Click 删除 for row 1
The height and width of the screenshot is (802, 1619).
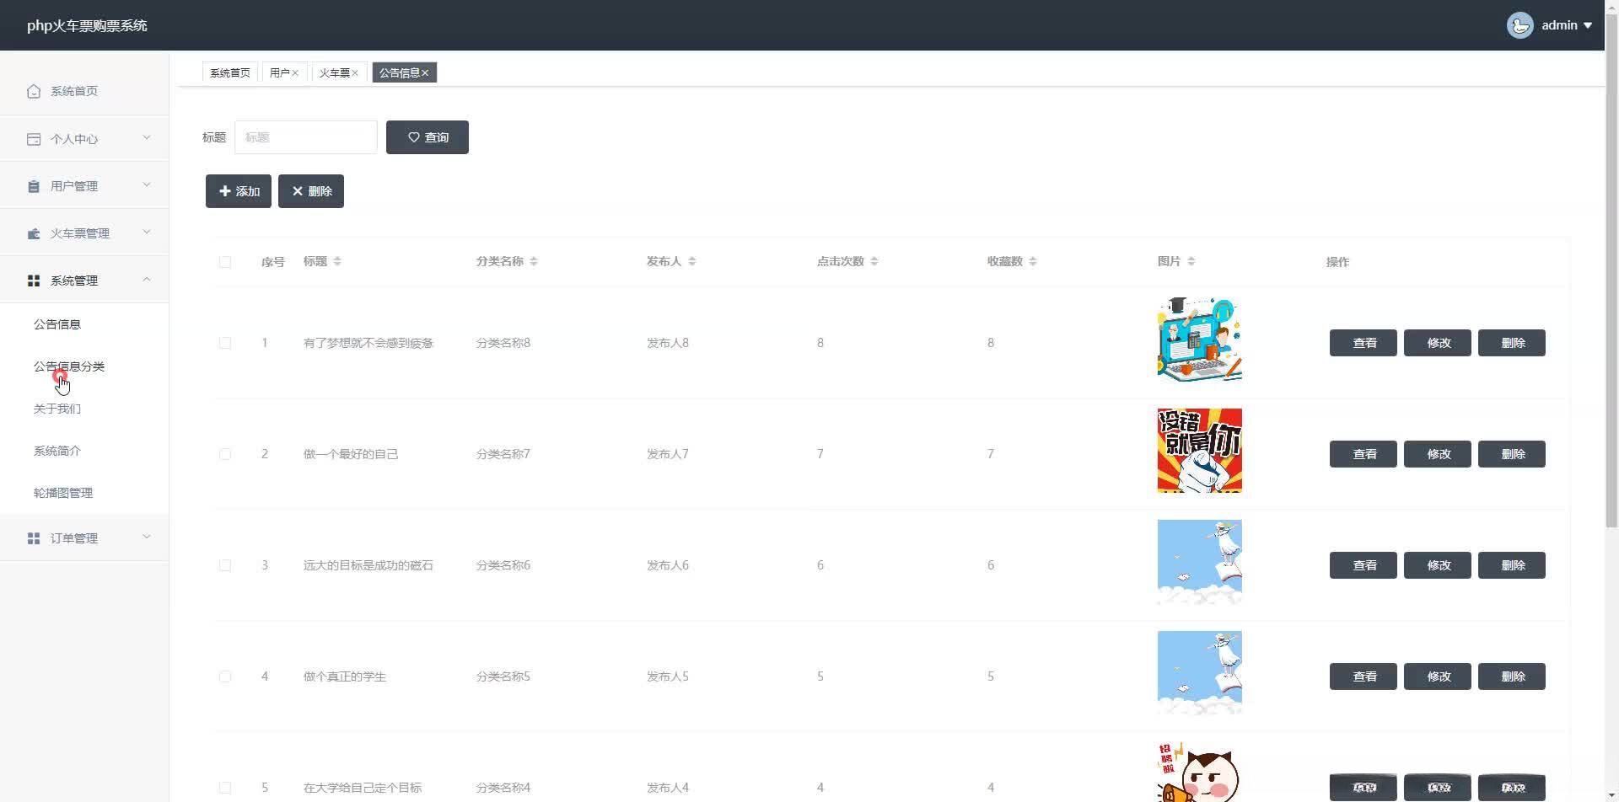[x=1512, y=343]
